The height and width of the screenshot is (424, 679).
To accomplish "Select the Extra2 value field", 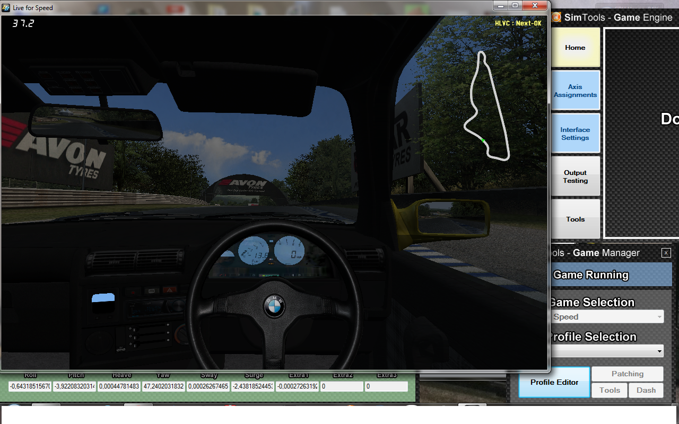I will (342, 386).
